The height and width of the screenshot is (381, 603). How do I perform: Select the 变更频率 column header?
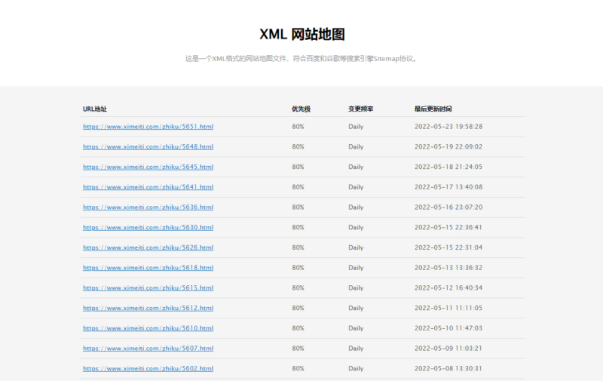360,109
